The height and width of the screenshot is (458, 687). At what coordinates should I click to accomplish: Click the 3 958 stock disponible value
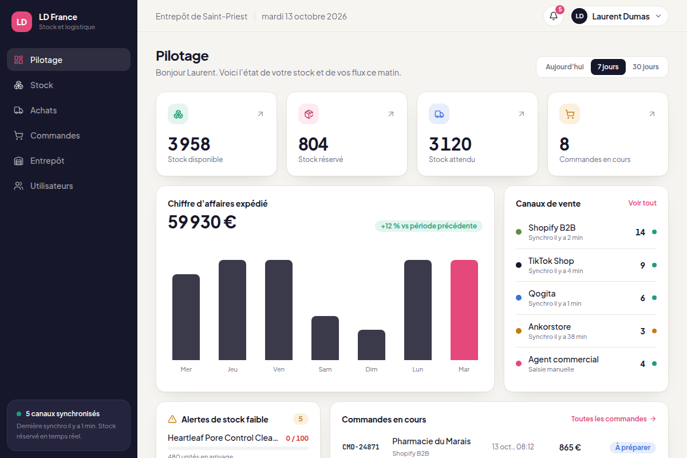[x=189, y=144]
